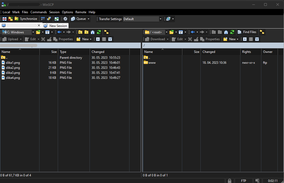Open the Local menu

(x=6, y=12)
